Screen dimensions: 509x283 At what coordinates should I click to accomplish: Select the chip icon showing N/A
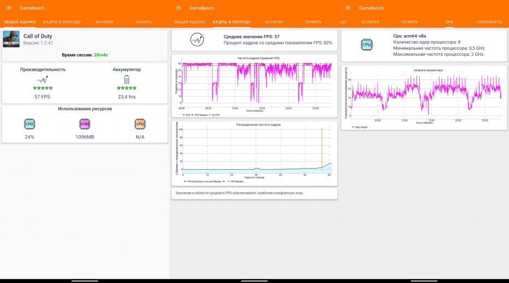(140, 124)
